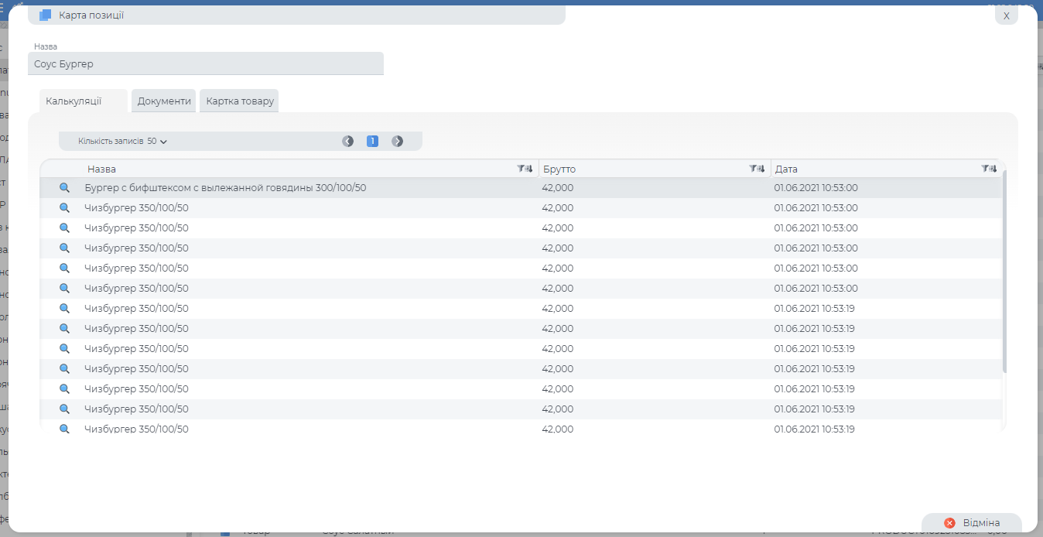This screenshot has width=1043, height=537.
Task: Go to next page with right arrow
Action: [398, 142]
